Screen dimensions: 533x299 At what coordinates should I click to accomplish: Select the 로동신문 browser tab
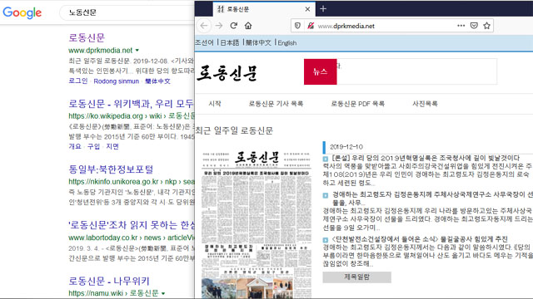pyautogui.click(x=264, y=9)
